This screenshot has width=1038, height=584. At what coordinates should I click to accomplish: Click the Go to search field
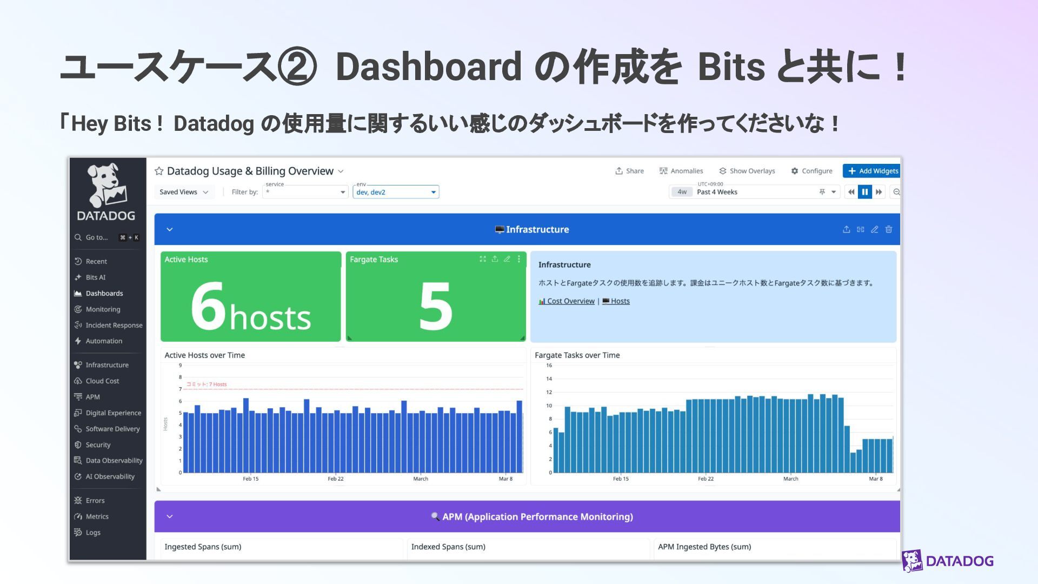tap(97, 237)
